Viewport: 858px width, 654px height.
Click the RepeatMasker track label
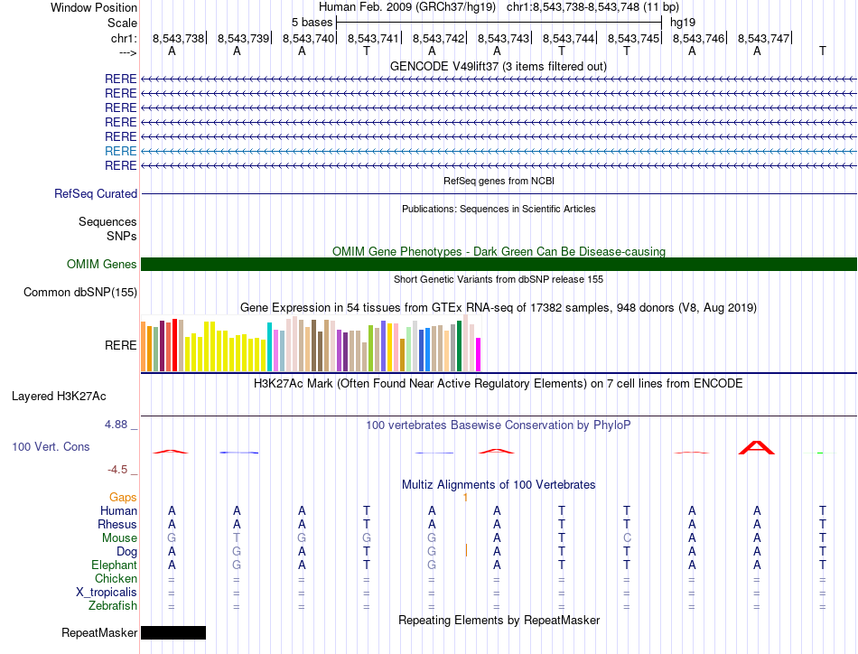click(x=99, y=633)
